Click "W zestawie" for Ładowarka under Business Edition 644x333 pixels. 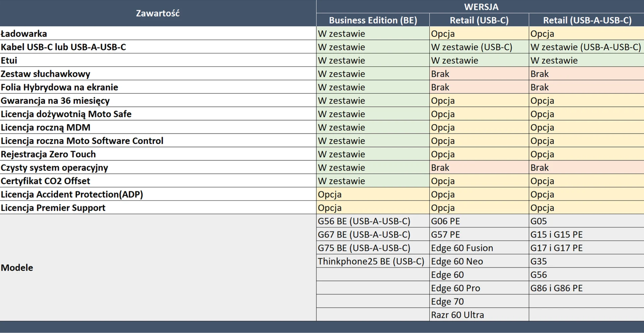(373, 34)
